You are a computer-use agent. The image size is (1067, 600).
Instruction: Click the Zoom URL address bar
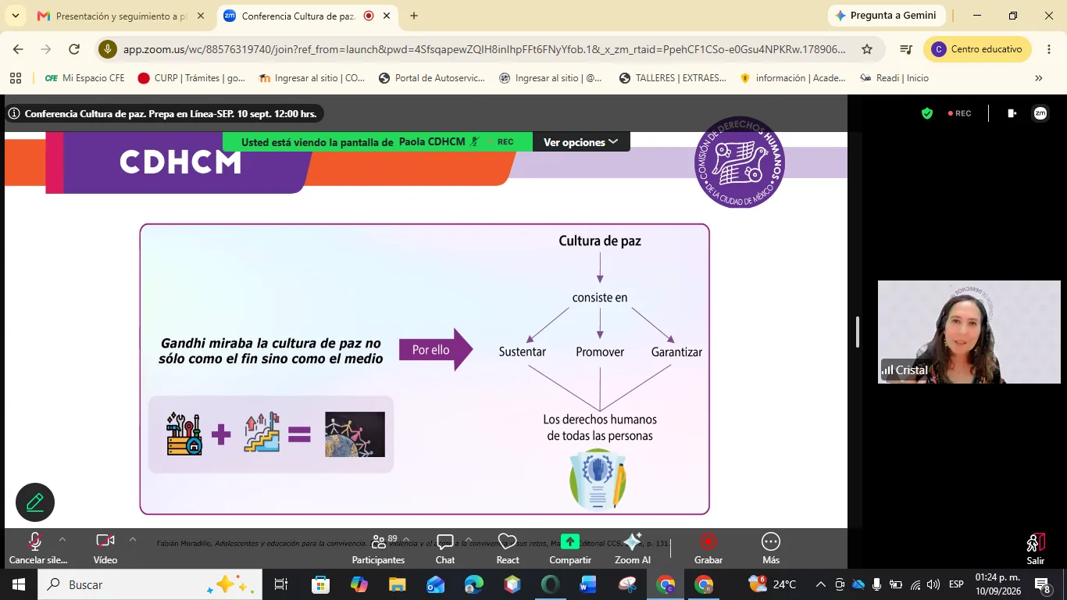(484, 49)
